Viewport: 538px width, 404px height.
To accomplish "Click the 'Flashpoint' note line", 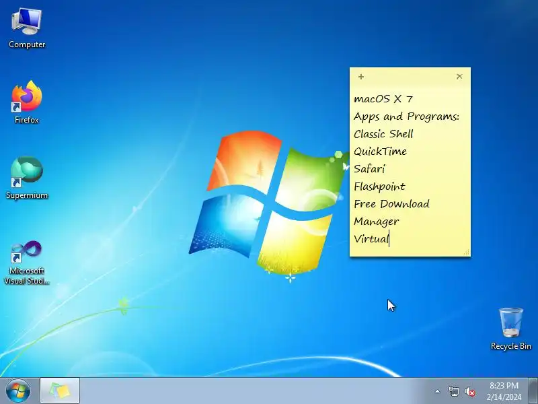I will click(x=379, y=187).
